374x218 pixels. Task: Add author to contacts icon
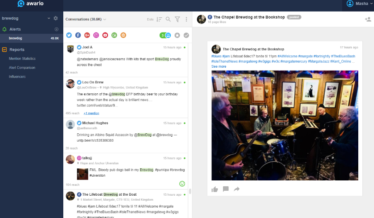coord(368,19)
